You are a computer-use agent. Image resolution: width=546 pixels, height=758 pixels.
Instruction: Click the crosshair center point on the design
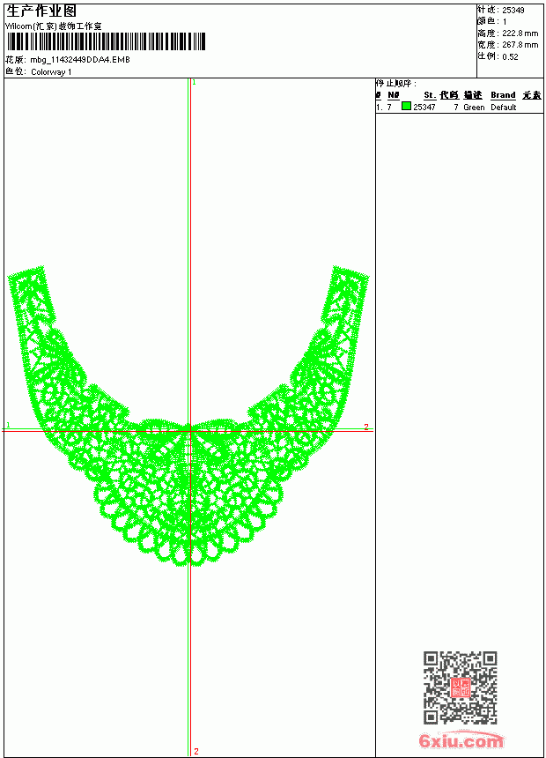[190, 430]
